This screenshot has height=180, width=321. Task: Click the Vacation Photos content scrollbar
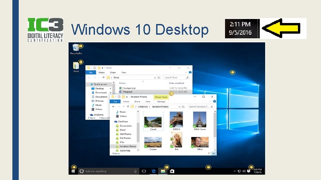click(215, 131)
